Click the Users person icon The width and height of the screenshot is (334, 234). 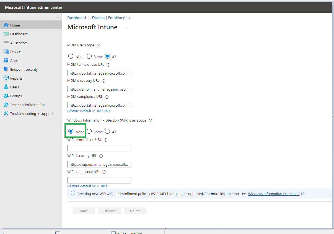(6, 87)
